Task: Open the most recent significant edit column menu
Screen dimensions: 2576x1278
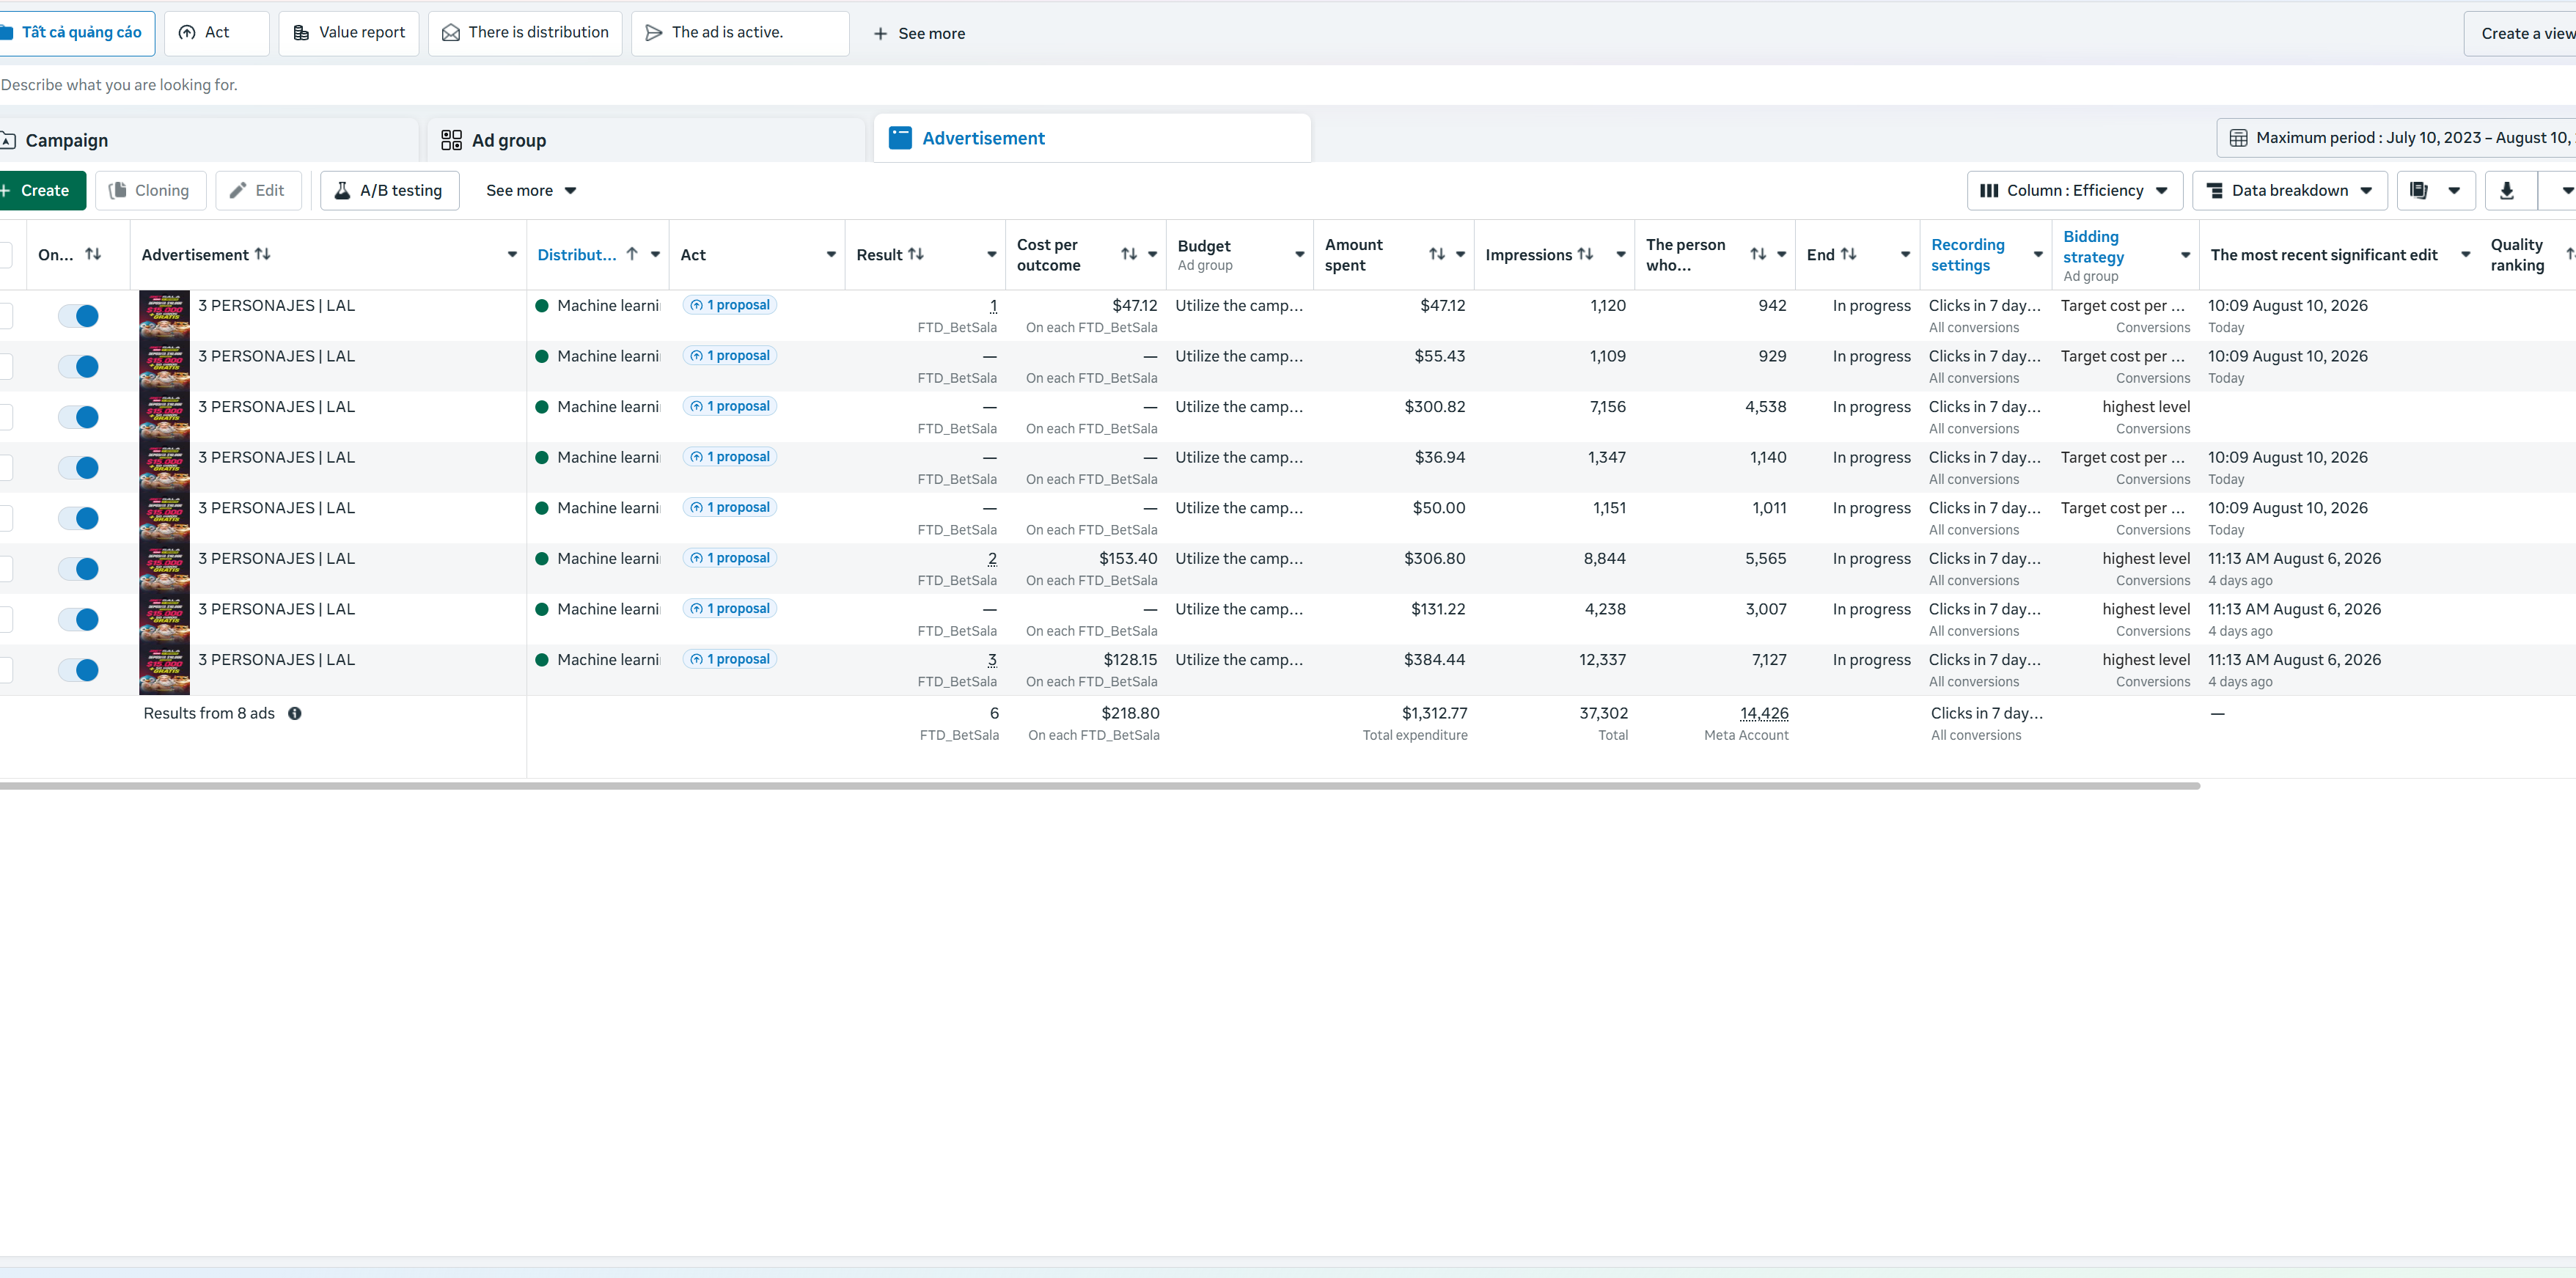Action: [x=2466, y=254]
